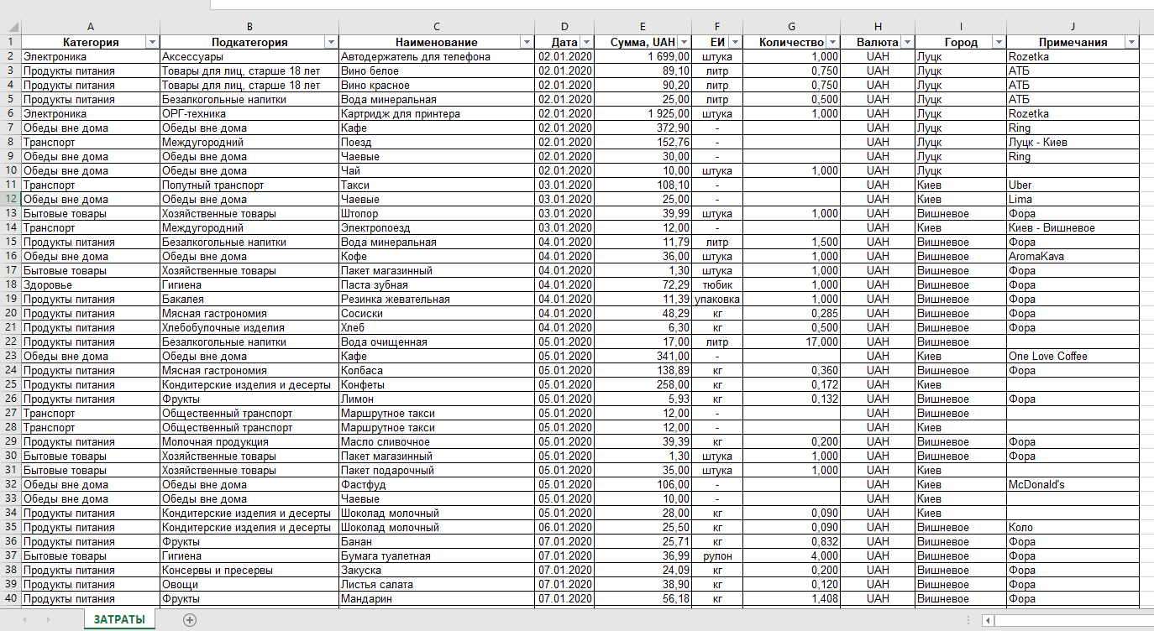Select cell 'Пакет подарочный'
The image size is (1154, 631).
tap(437, 470)
